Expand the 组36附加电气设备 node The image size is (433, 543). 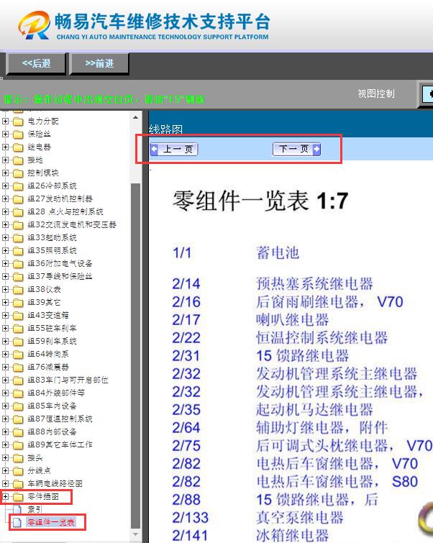tap(5, 263)
